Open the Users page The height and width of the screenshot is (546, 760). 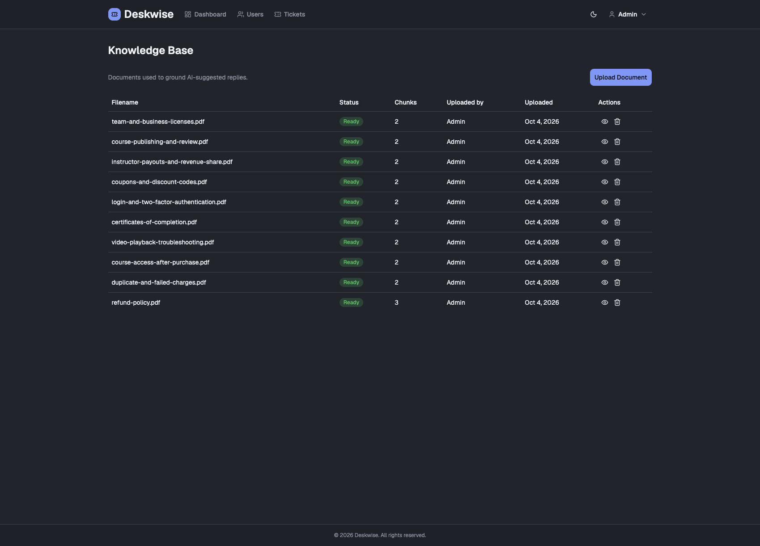tap(250, 14)
